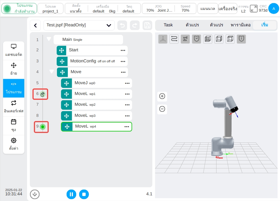This screenshot has height=201, width=280.
Task: Toggle the shield warning icon
Action: [x=242, y=39]
